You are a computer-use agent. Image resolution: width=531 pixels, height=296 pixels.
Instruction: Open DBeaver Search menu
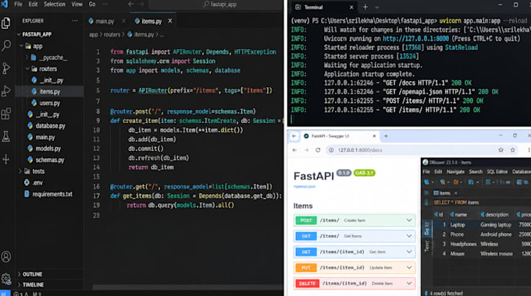click(x=476, y=171)
